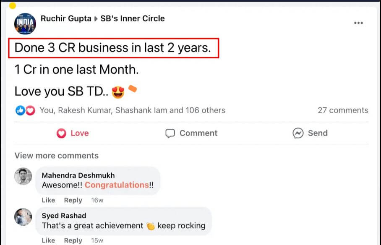Open Syed Rashad's profile picture
Image resolution: width=381 pixels, height=245 pixels.
pyautogui.click(x=23, y=217)
